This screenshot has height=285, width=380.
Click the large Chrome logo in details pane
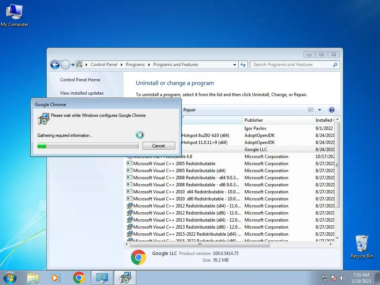pyautogui.click(x=138, y=257)
